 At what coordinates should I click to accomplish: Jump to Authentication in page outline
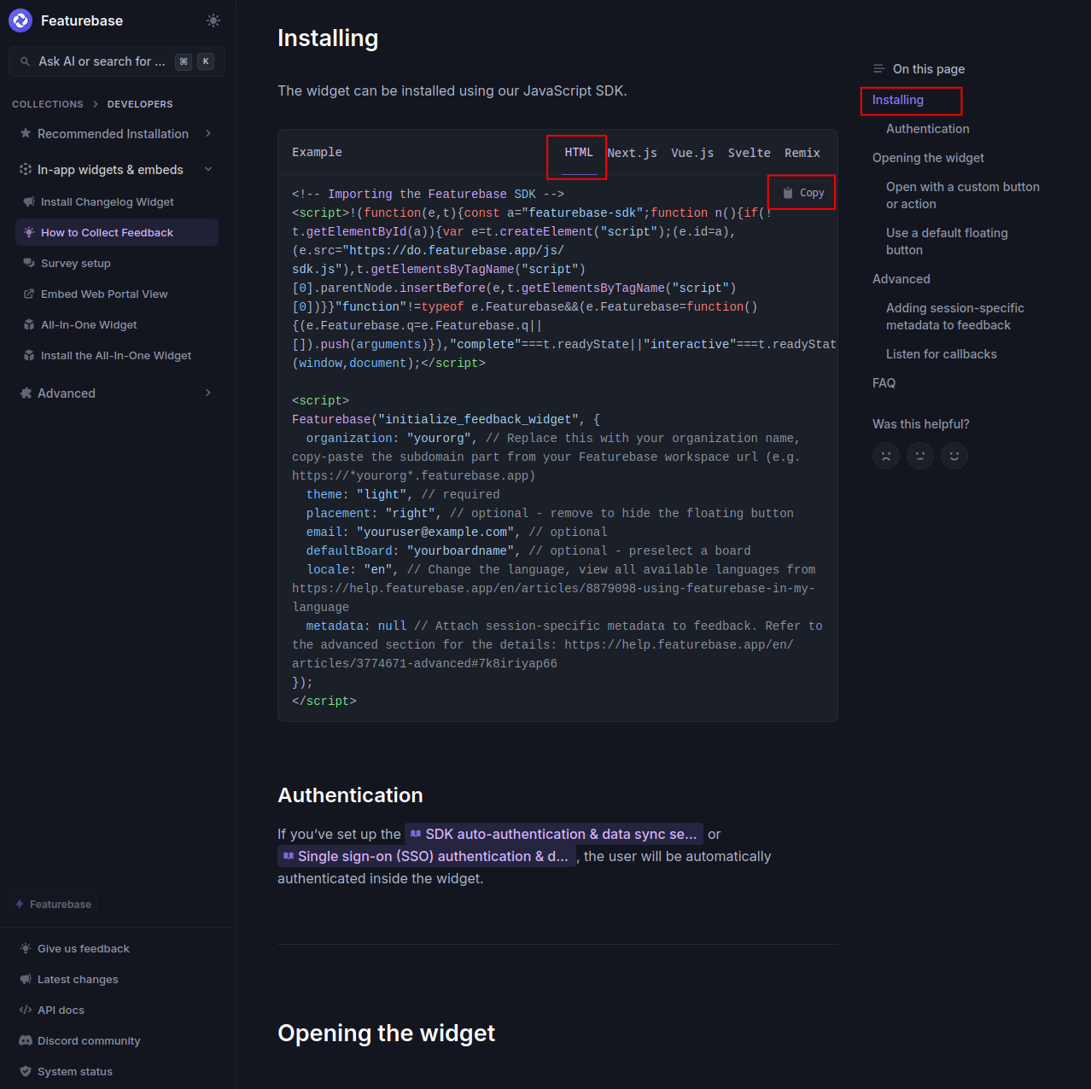pyautogui.click(x=928, y=129)
